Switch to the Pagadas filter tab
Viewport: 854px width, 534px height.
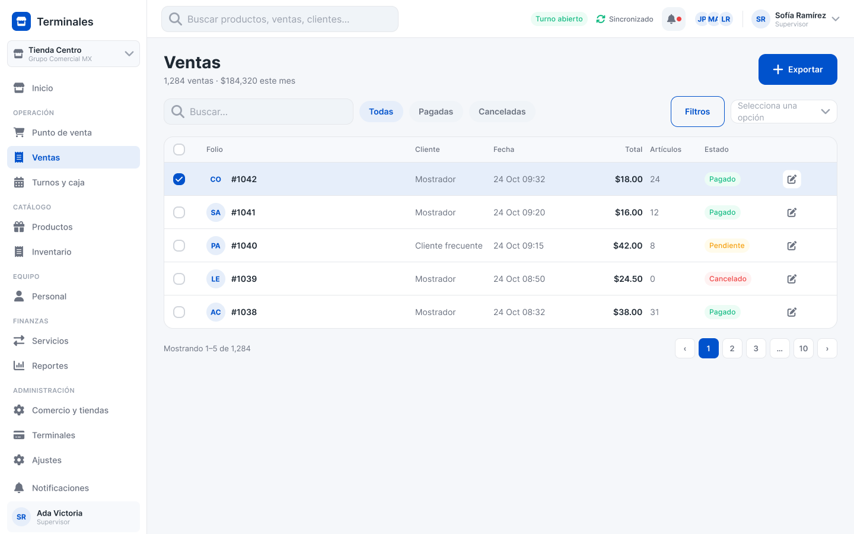[436, 112]
